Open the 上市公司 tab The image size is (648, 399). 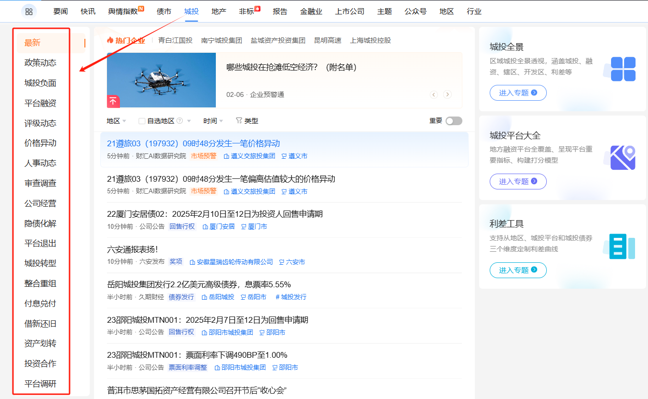350,11
